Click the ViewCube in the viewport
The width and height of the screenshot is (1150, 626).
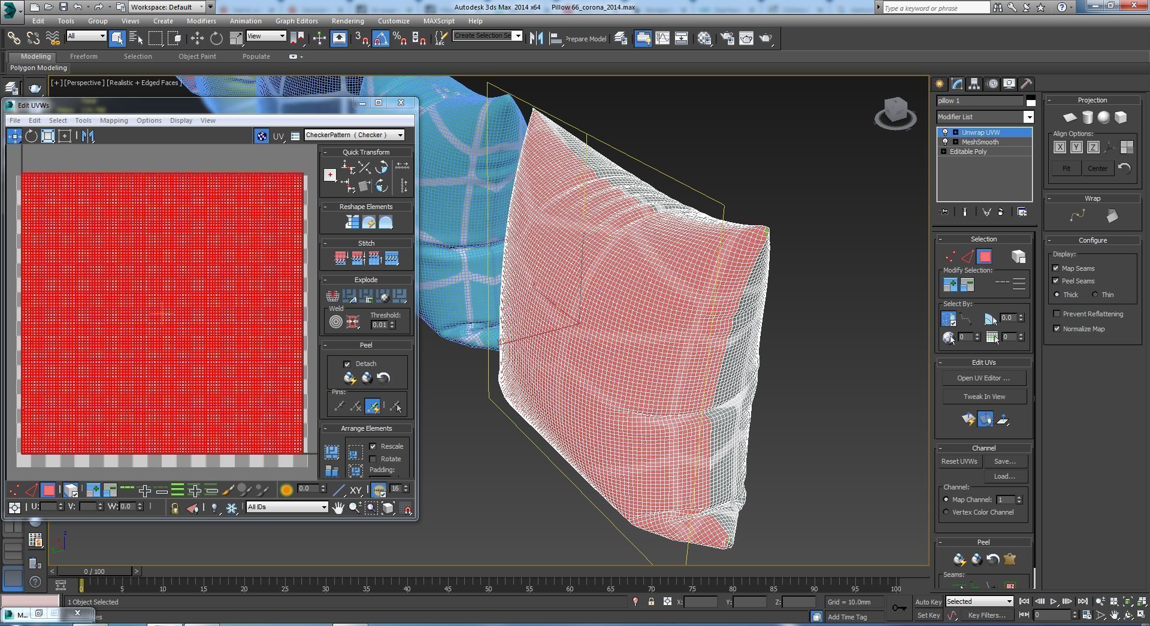pyautogui.click(x=895, y=113)
